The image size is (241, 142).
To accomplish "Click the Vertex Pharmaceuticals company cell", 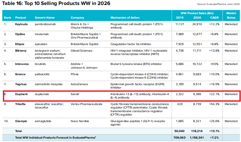I will pos(86,104).
